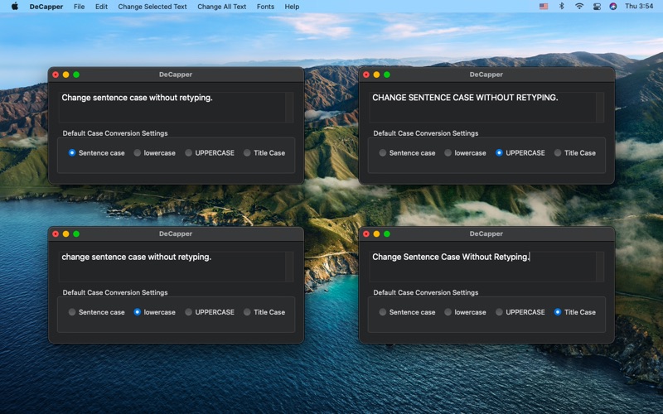Open the DeCapper application menu
663x414 pixels.
coord(46,7)
